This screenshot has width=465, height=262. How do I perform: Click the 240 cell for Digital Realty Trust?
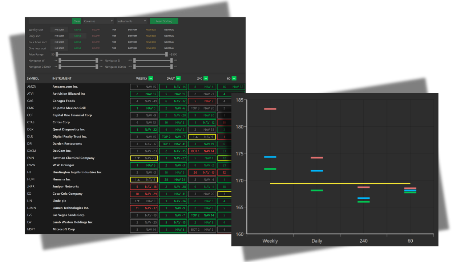tap(202, 137)
